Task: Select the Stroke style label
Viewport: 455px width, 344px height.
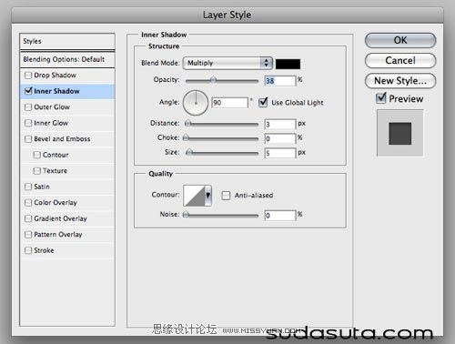Action: (44, 250)
